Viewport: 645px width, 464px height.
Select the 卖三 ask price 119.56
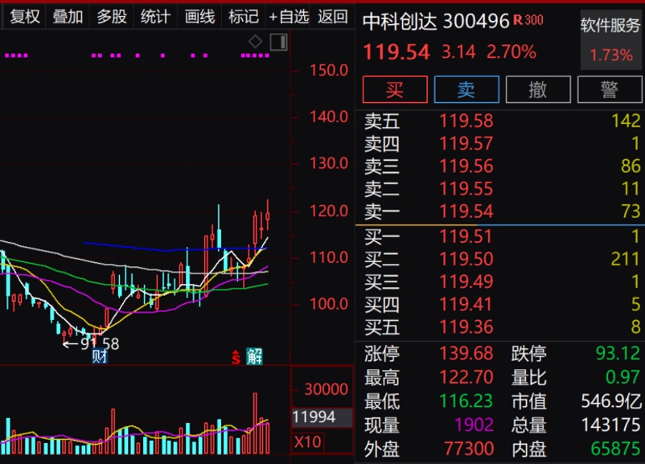coord(466,166)
